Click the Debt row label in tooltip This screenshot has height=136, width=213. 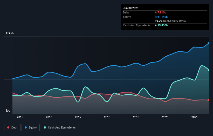[126, 12]
